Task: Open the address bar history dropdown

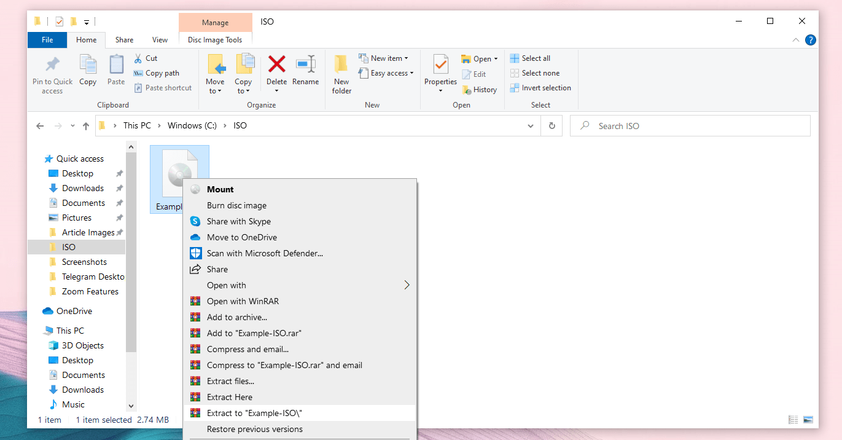Action: pos(531,126)
